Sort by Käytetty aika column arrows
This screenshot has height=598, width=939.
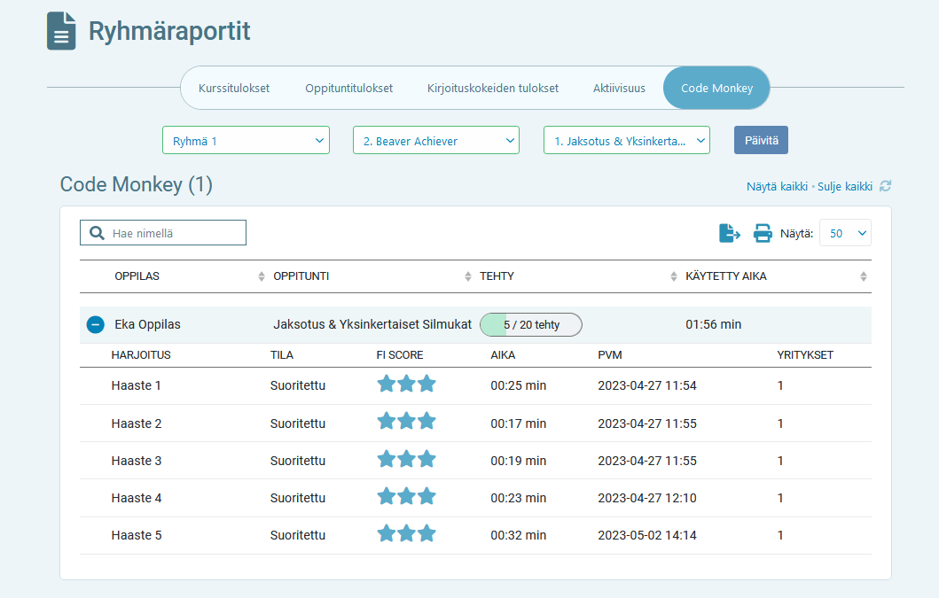click(864, 276)
